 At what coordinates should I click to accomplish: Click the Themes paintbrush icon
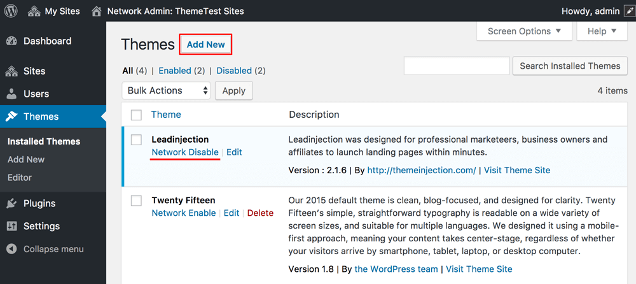point(11,117)
